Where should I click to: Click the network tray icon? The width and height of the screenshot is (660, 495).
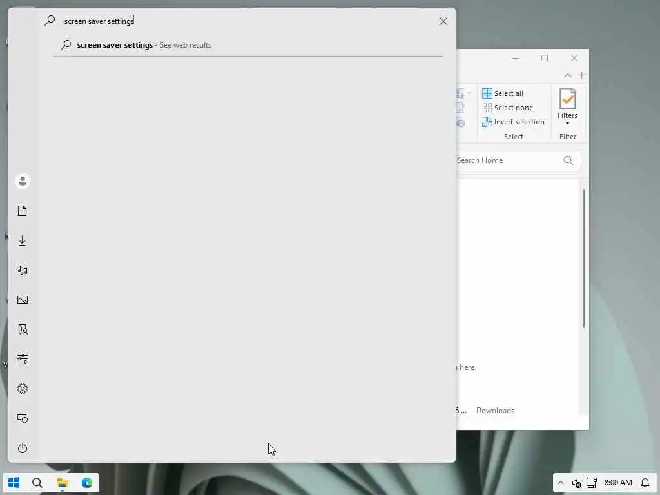pos(592,483)
